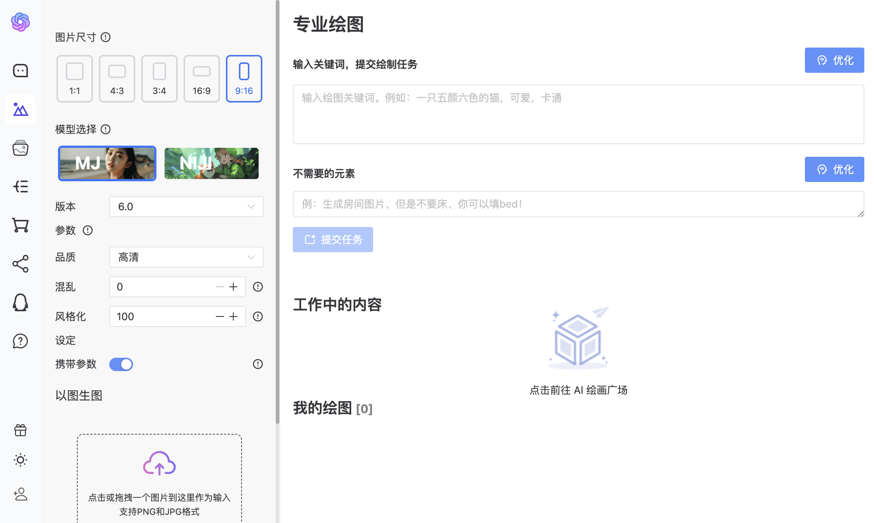The image size is (874, 523).
Task: Open the 品质 高清 dropdown
Action: [186, 257]
